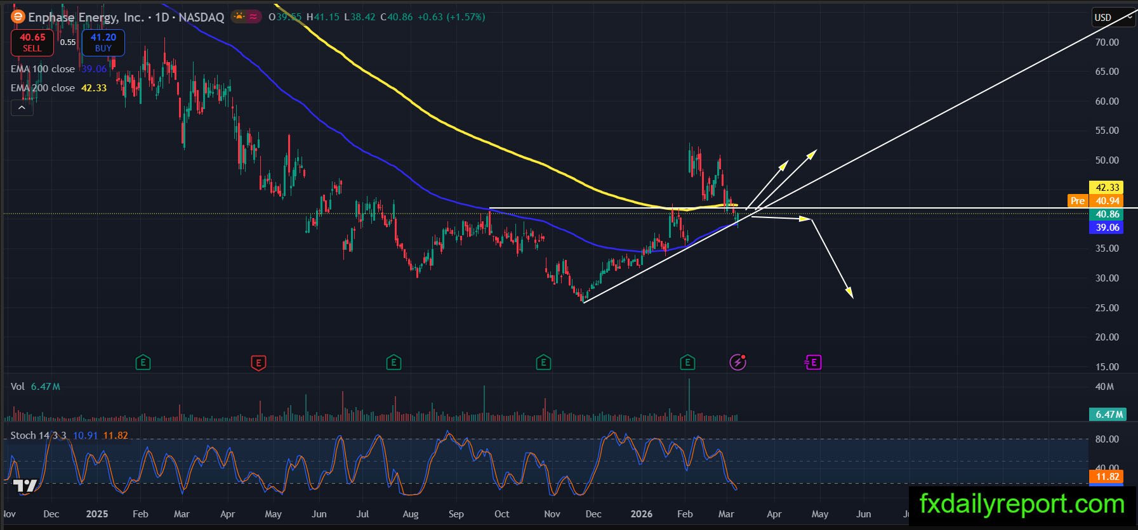The height and width of the screenshot is (530, 1138).
Task: Open the green earnings marker near Feb 2025
Action: (x=143, y=363)
